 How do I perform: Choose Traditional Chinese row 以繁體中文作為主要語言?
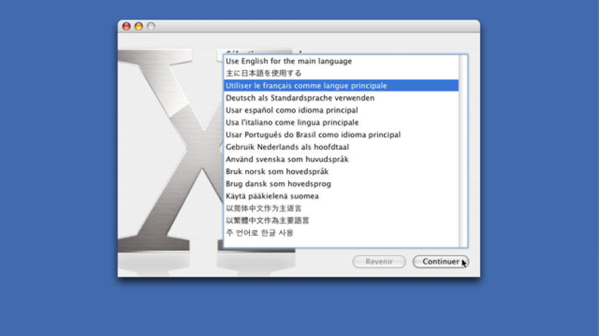341,221
